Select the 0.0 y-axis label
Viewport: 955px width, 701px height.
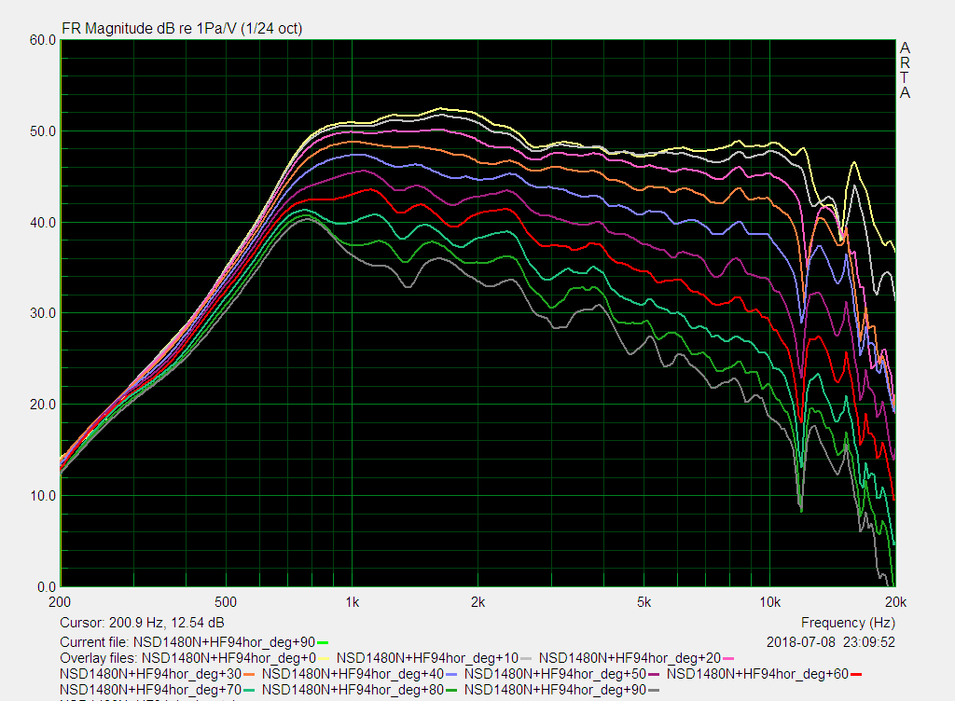[47, 587]
